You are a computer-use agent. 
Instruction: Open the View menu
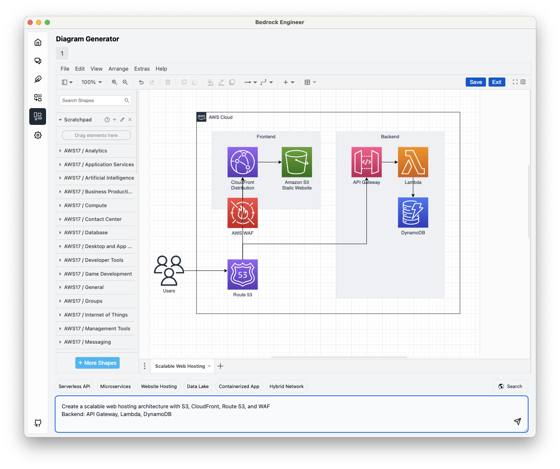coord(96,69)
